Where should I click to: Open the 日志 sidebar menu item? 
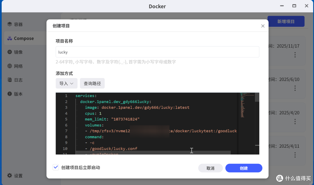pos(18,80)
